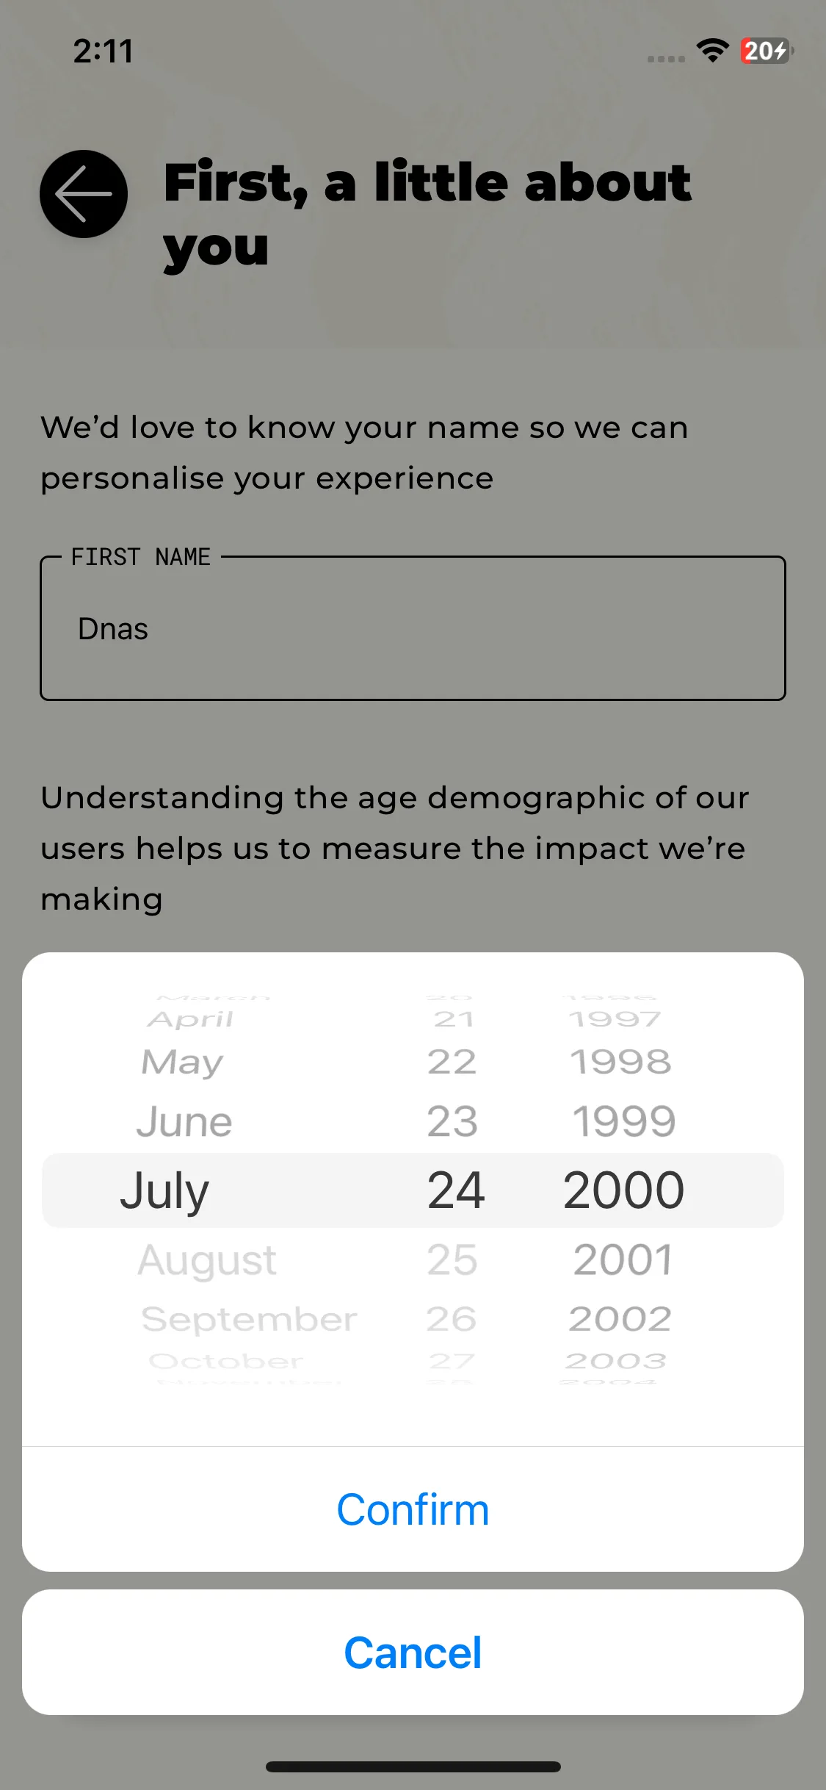
Task: Tap the clock showing 2:11
Action: point(104,51)
